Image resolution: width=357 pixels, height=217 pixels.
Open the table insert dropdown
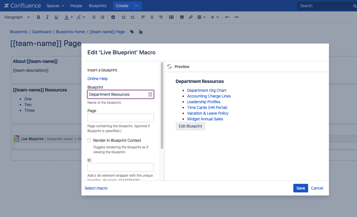coord(201,17)
